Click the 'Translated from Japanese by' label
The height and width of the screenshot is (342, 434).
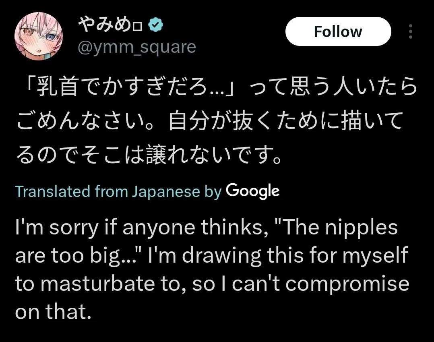(118, 191)
